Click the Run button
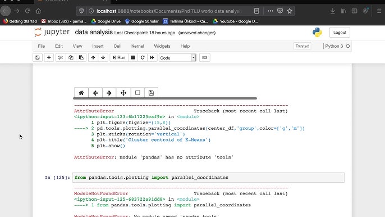This screenshot has height=217, width=385. point(119,57)
